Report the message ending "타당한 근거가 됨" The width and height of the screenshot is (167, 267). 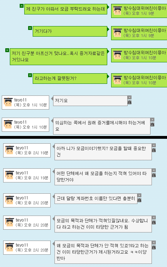pos(154,222)
